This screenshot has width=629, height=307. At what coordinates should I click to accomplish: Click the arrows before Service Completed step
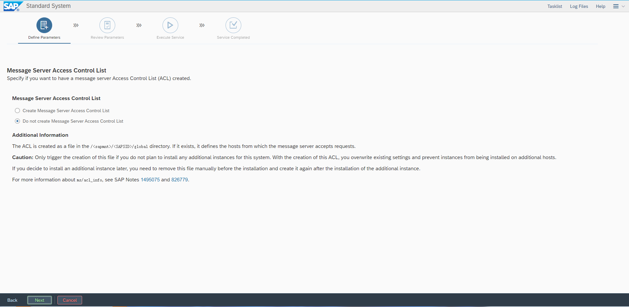(202, 25)
